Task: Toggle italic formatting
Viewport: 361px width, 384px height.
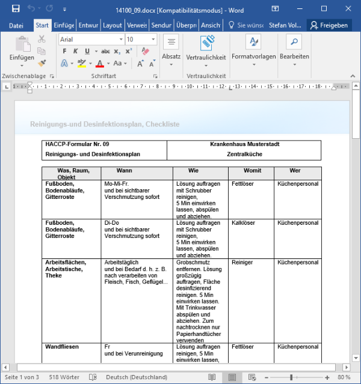Action: coord(76,51)
